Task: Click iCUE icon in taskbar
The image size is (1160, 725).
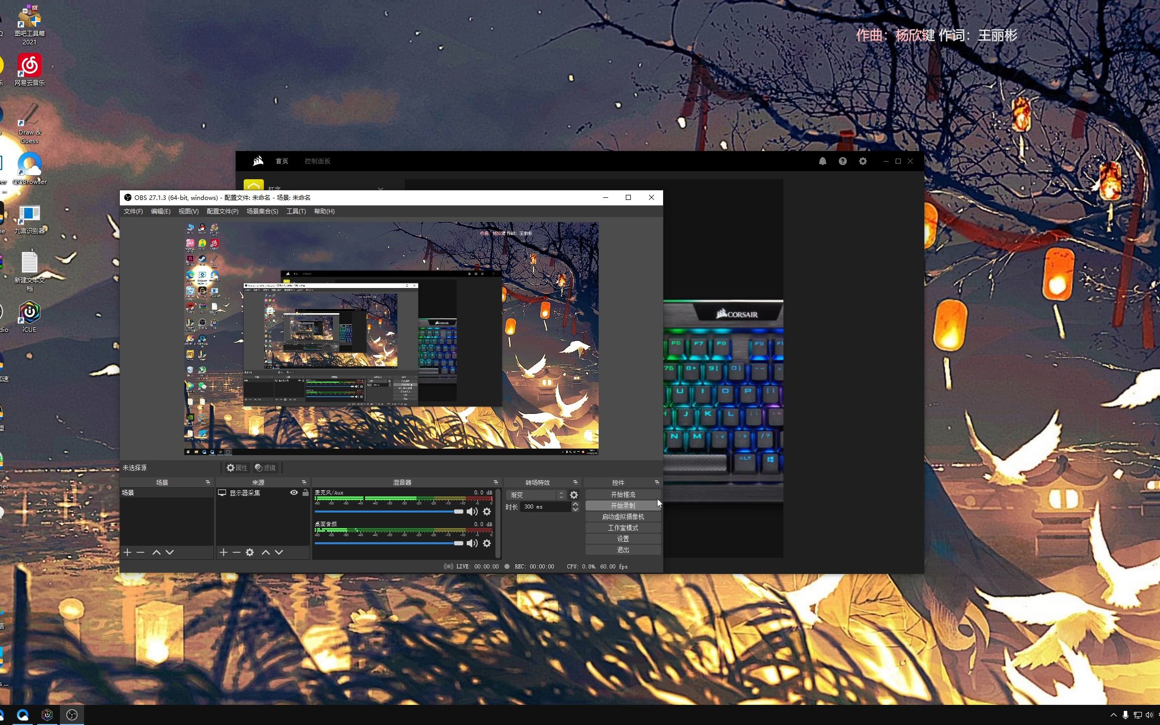Action: tap(47, 715)
